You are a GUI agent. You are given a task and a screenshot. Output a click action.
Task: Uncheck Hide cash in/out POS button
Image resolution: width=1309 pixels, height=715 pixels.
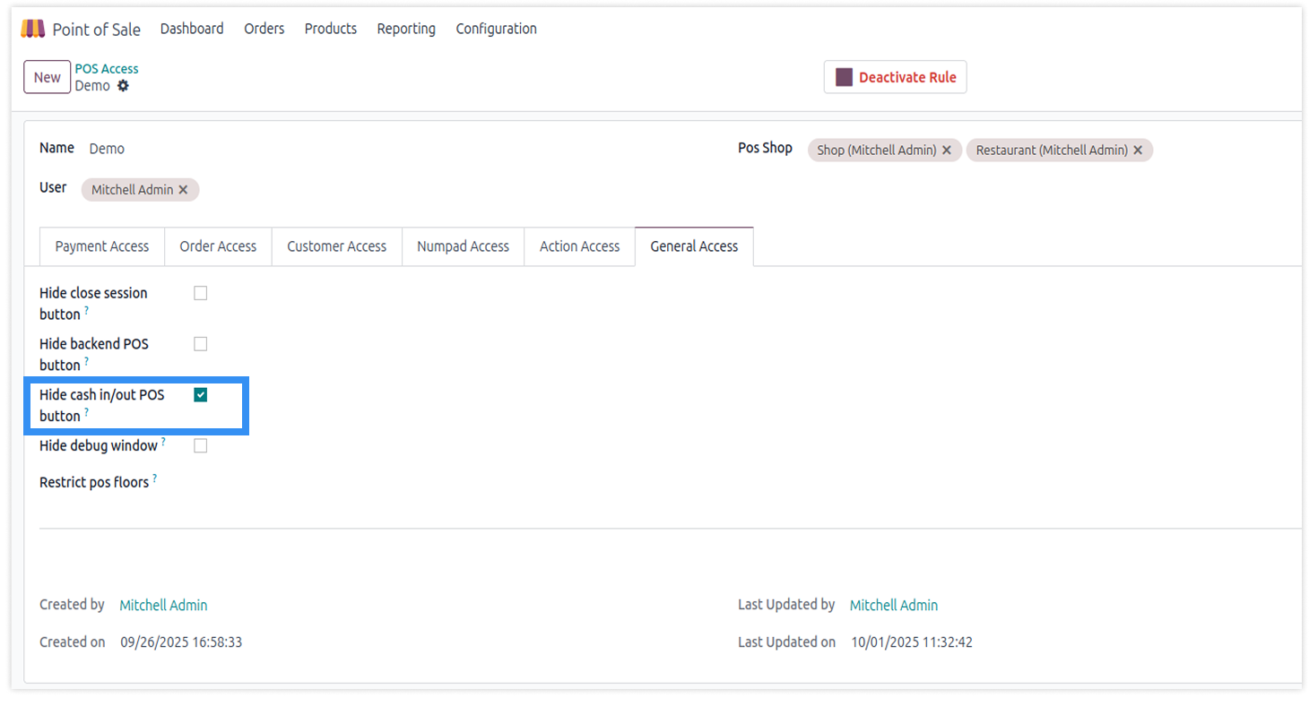pyautogui.click(x=201, y=395)
